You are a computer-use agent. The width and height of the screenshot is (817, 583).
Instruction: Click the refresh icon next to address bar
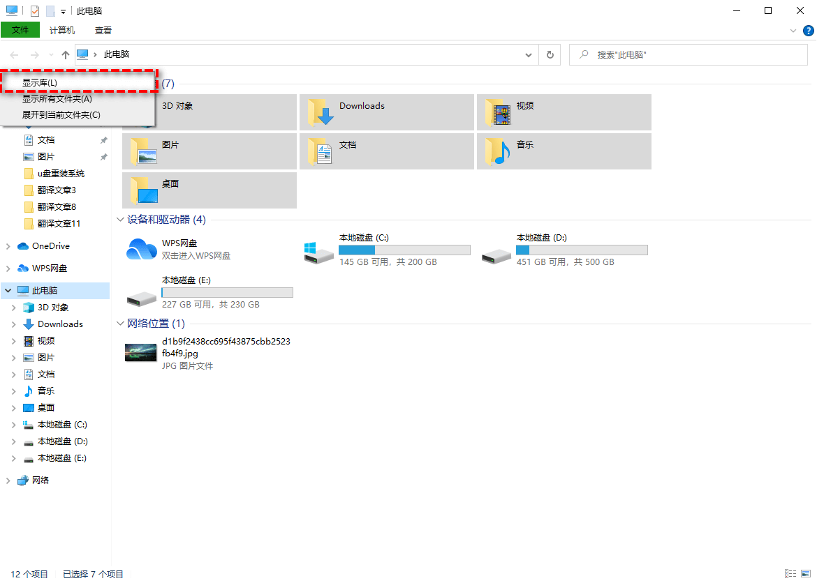coord(550,54)
